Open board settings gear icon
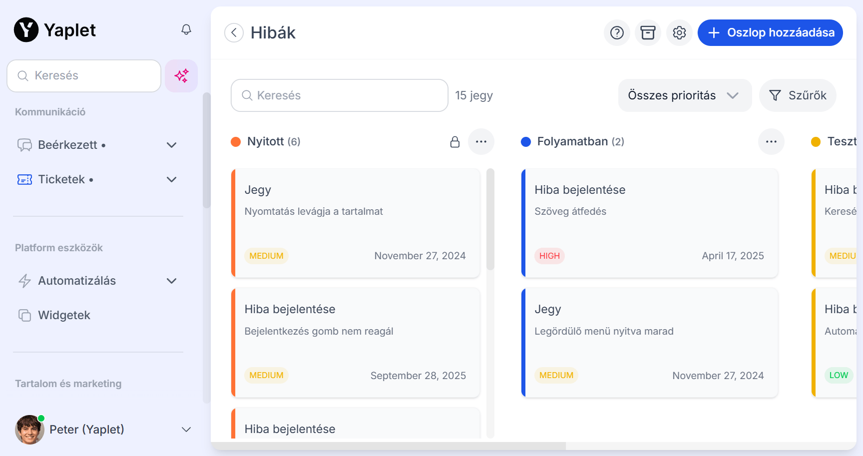The width and height of the screenshot is (863, 456). click(679, 33)
